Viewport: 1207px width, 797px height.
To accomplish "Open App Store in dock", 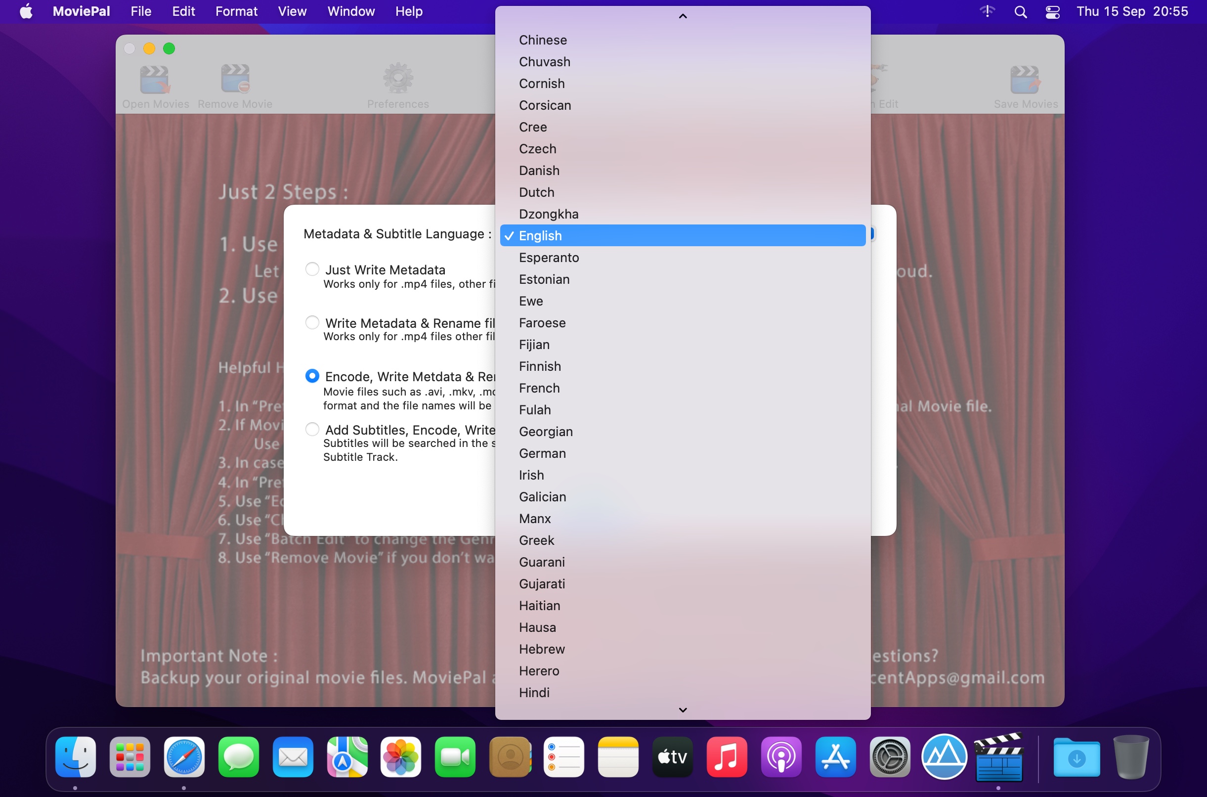I will [x=836, y=757].
